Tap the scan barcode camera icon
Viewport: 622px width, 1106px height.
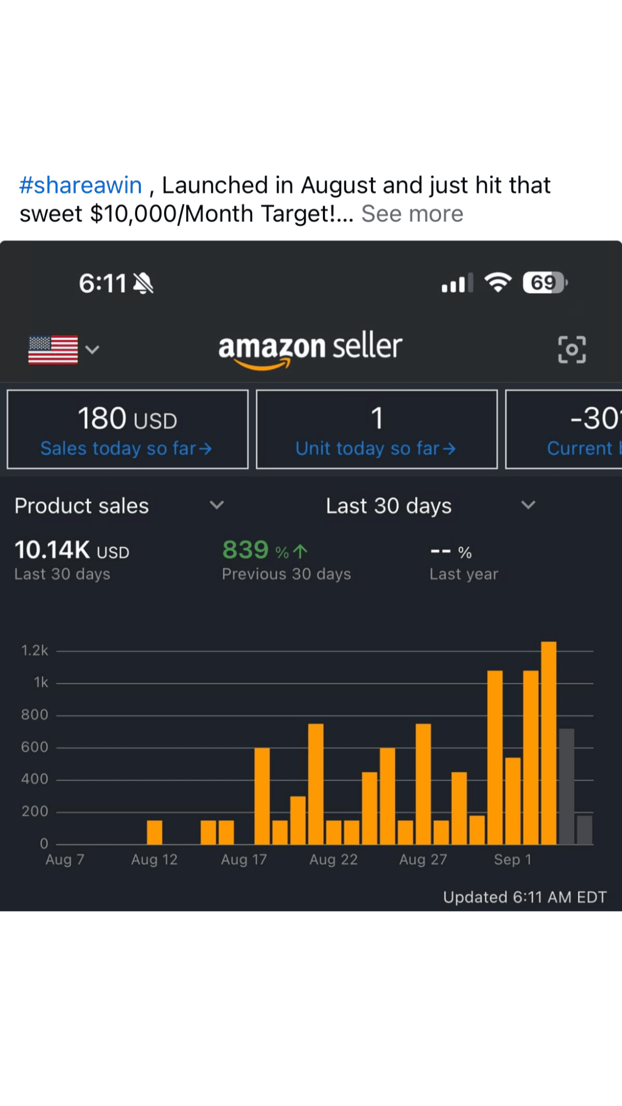(x=572, y=349)
